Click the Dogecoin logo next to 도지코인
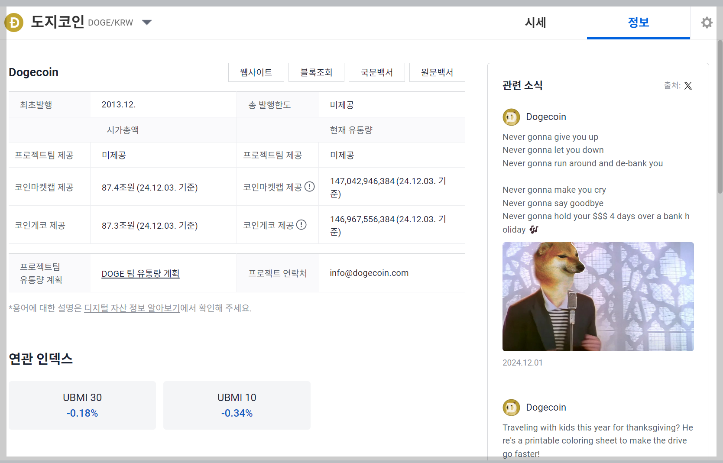This screenshot has width=723, height=463. pos(14,22)
